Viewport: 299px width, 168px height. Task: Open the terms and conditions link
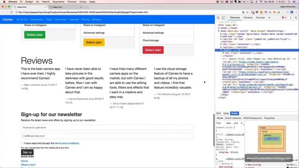coord(67,143)
